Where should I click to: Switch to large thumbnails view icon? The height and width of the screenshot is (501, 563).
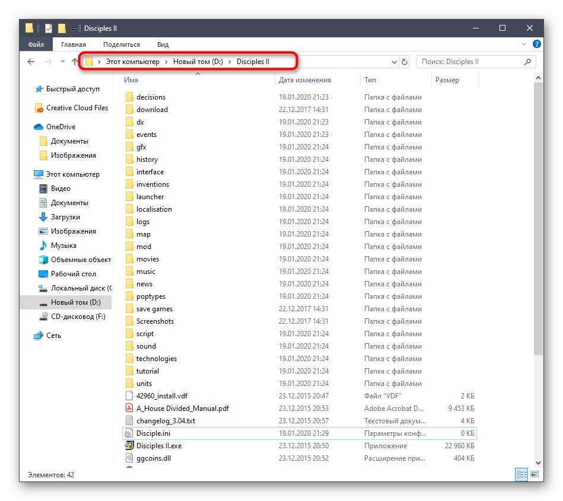[x=535, y=474]
